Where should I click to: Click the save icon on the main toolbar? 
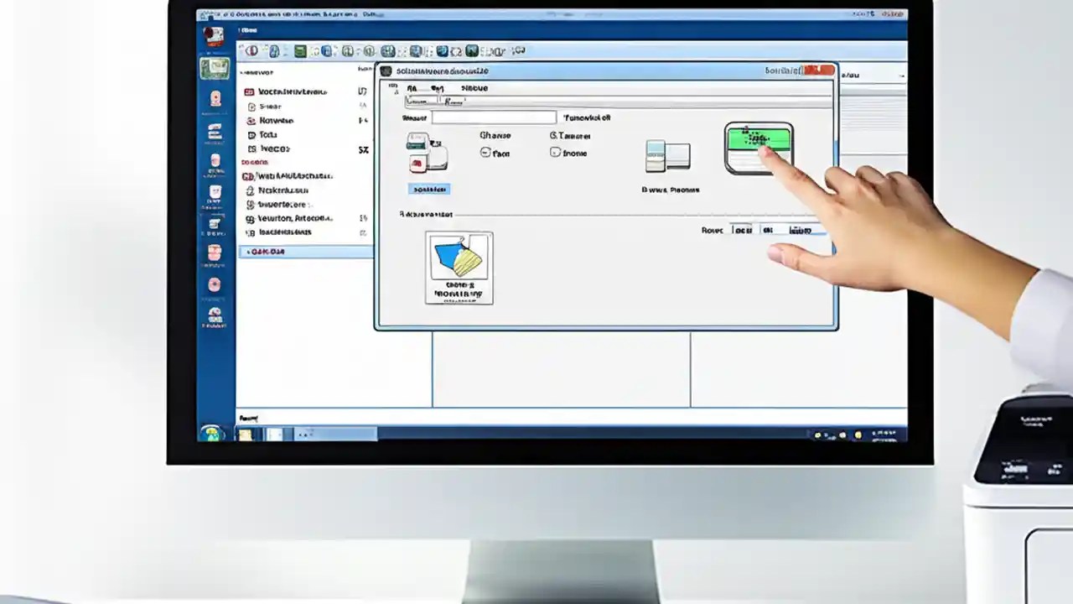[299, 51]
